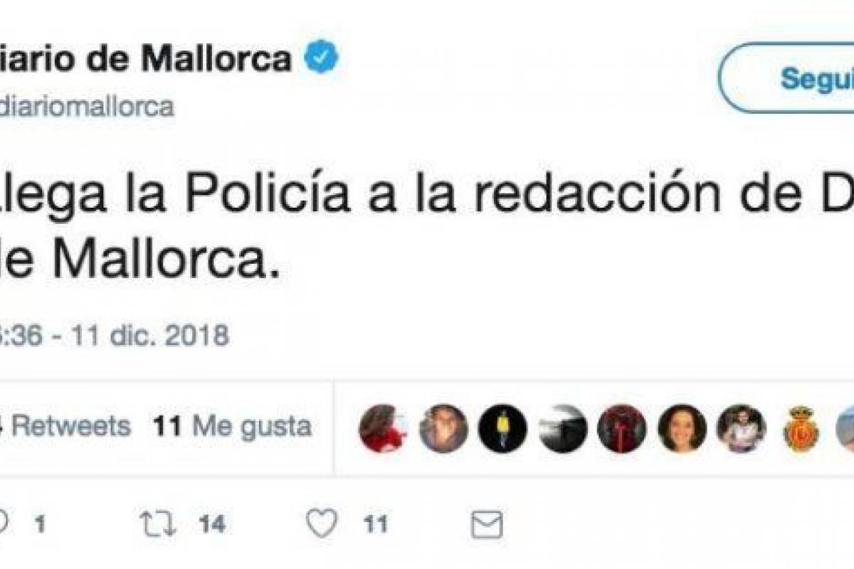The image size is (854, 569).
Task: Open dark red liker avatar
Action: [622, 428]
